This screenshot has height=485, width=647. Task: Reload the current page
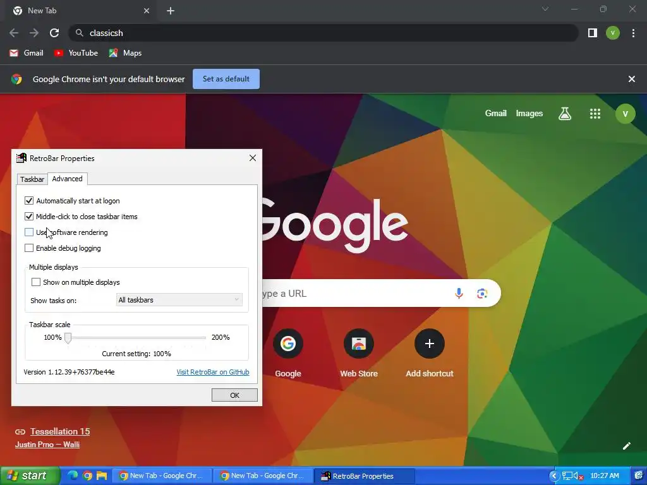[54, 33]
